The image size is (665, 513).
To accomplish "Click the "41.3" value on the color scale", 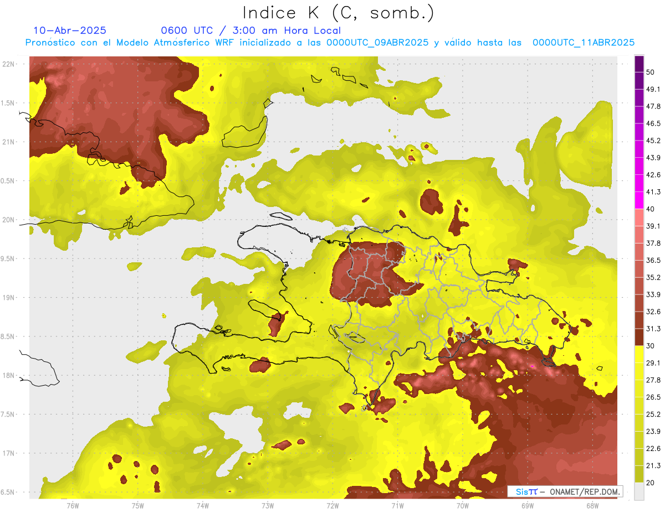I will (653, 192).
